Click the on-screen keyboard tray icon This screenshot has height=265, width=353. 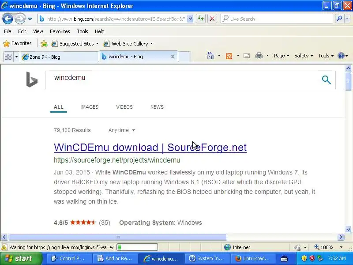point(284,258)
